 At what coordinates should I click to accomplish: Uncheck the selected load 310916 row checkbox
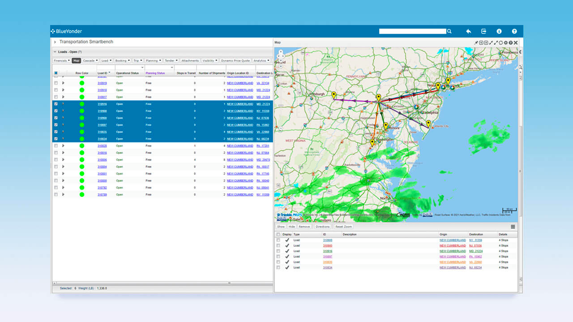click(x=56, y=104)
